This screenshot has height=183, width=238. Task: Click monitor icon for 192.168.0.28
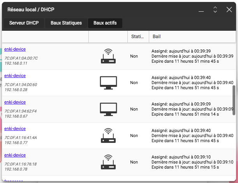pyautogui.click(x=108, y=83)
